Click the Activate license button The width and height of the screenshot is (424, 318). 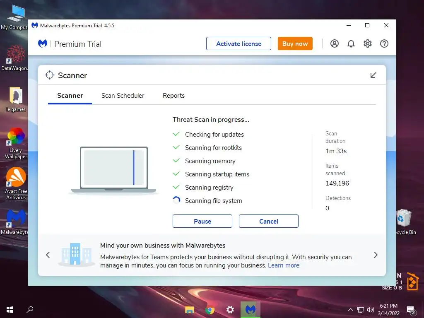pyautogui.click(x=238, y=43)
